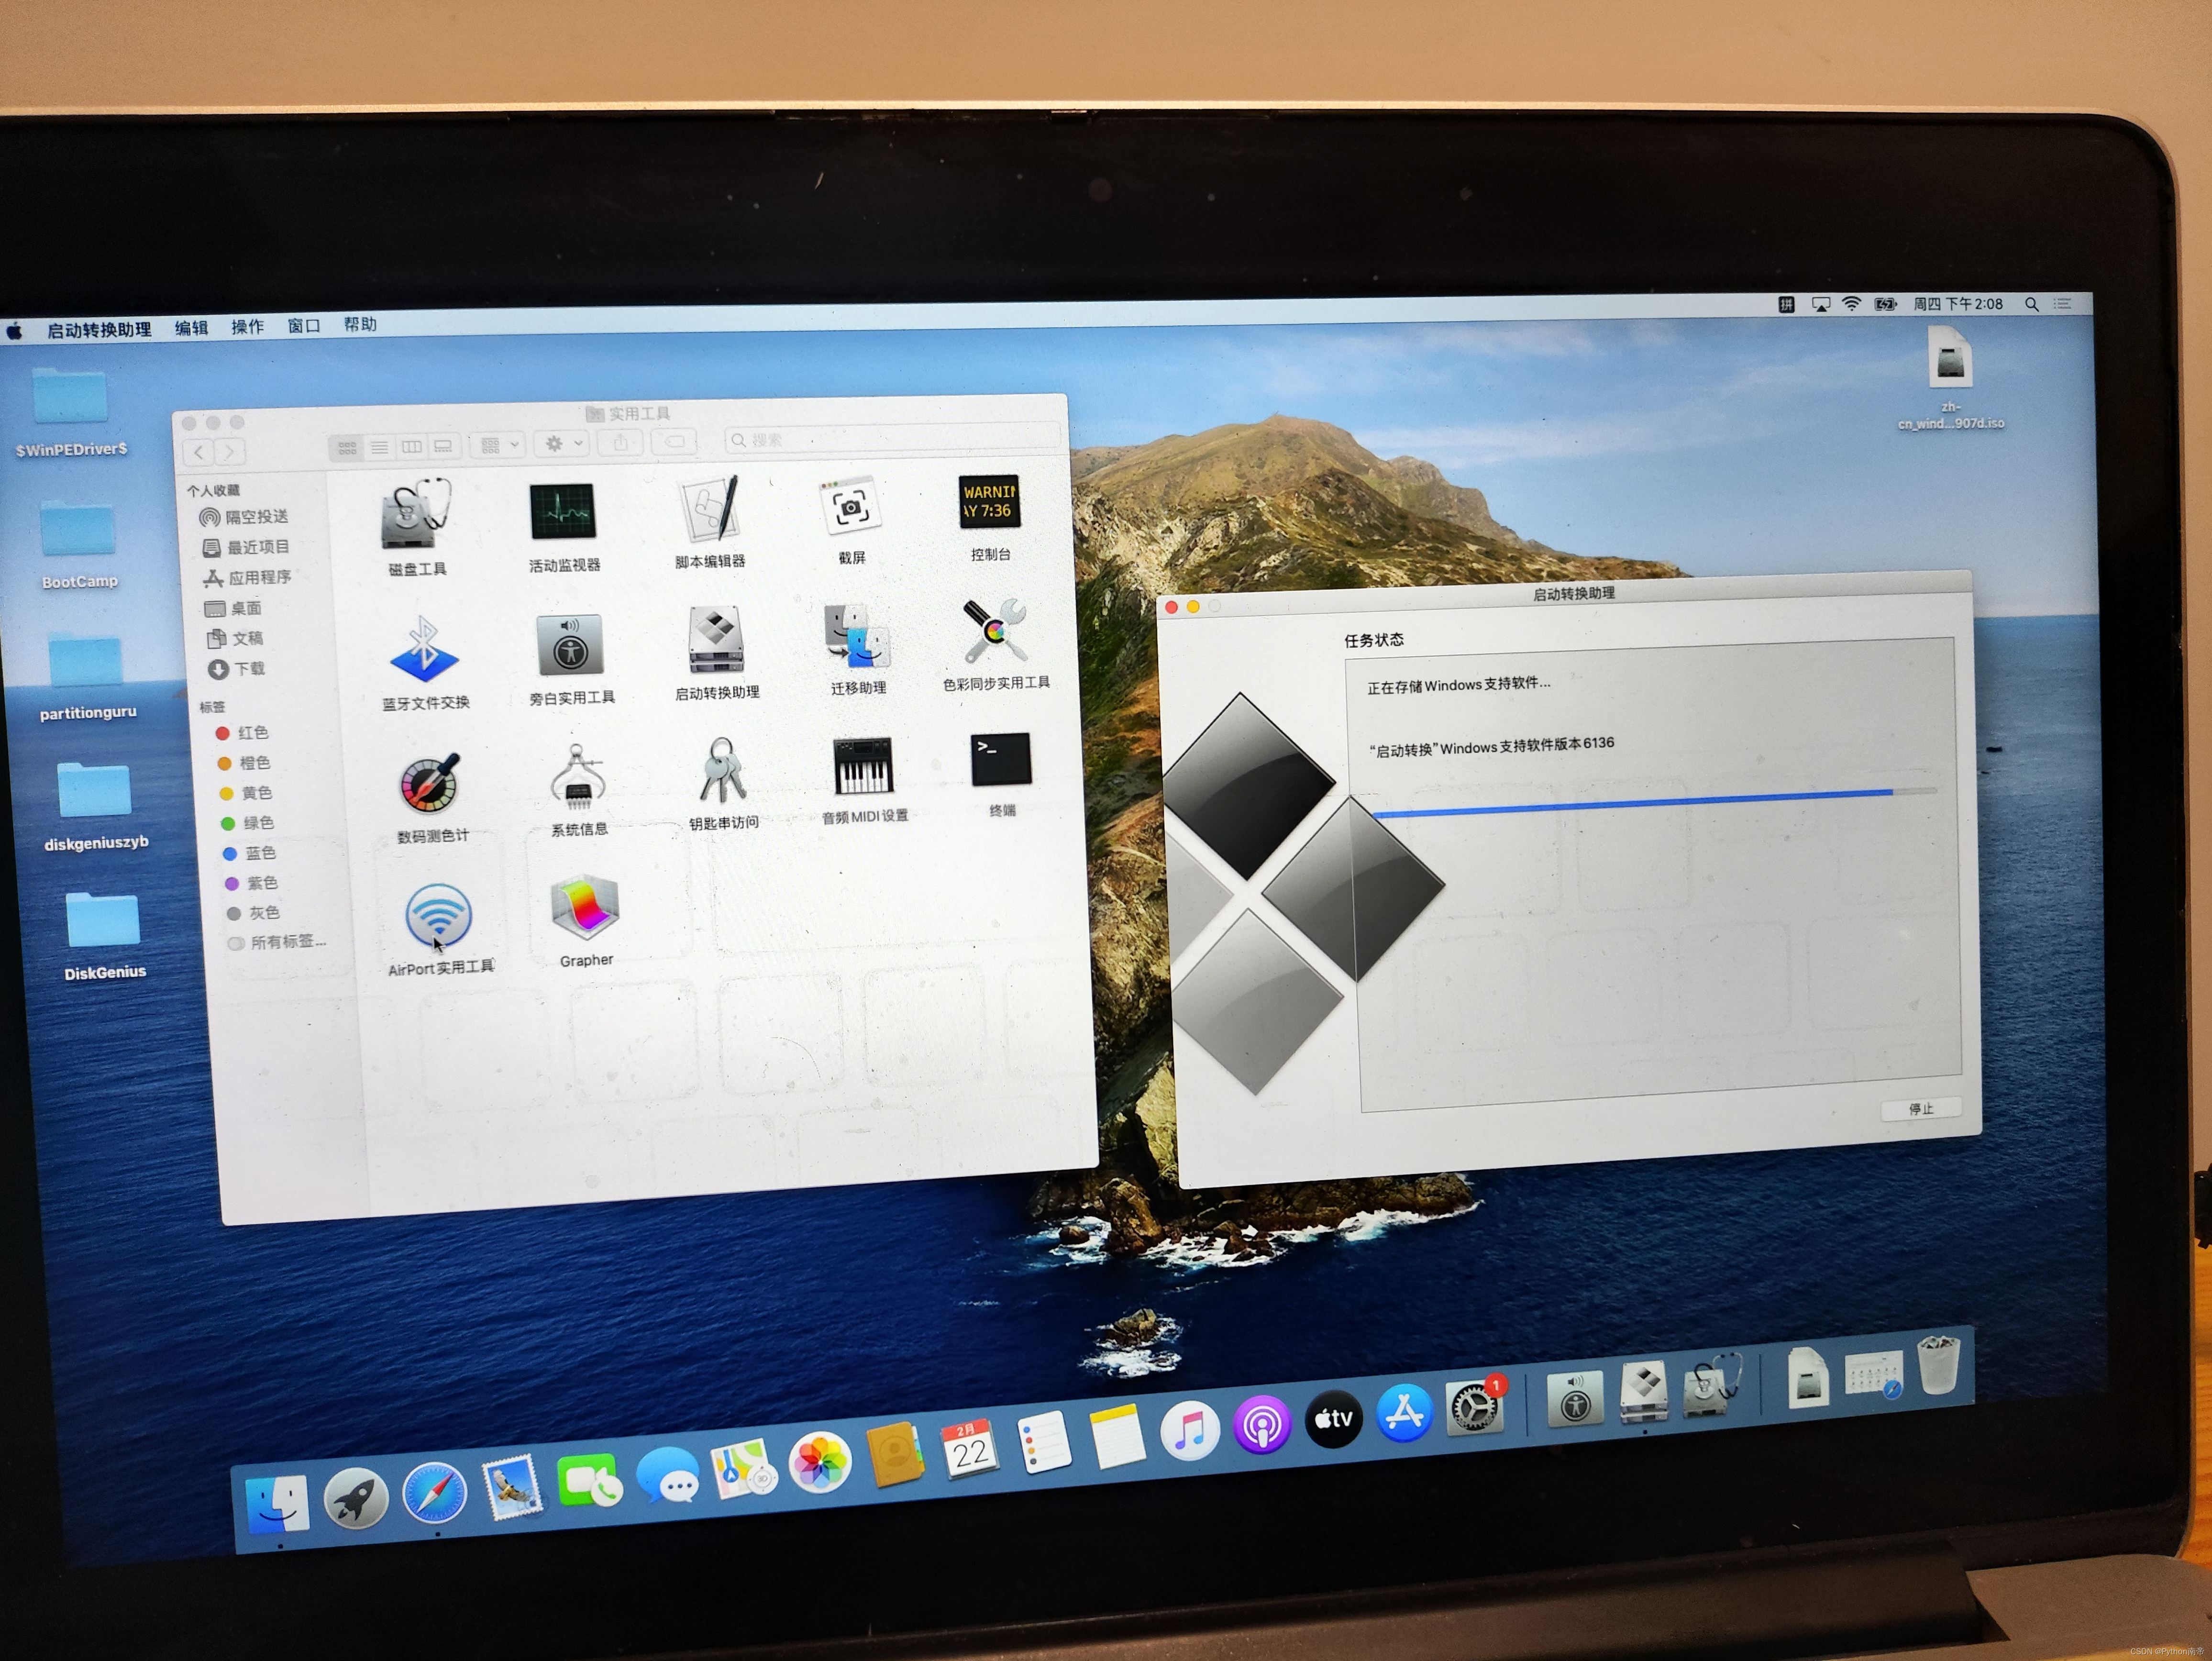Open Disk Utility in the Utilities window
Screen dimensions: 2212x1661
click(416, 514)
